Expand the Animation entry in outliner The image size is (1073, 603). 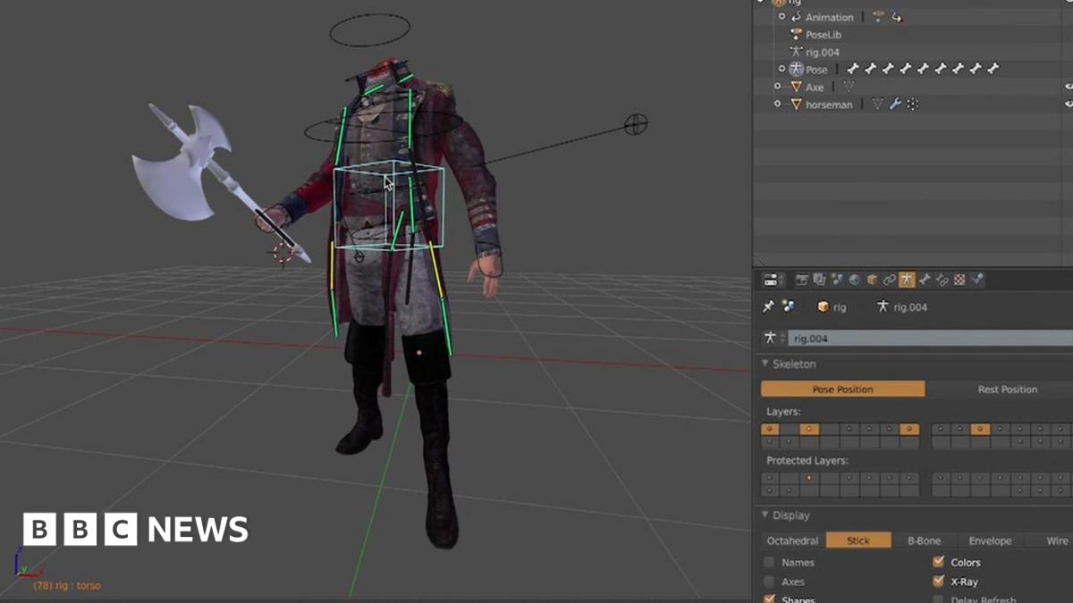(x=782, y=16)
